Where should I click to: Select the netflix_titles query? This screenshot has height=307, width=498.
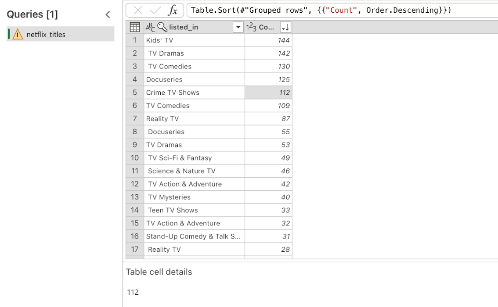60,34
